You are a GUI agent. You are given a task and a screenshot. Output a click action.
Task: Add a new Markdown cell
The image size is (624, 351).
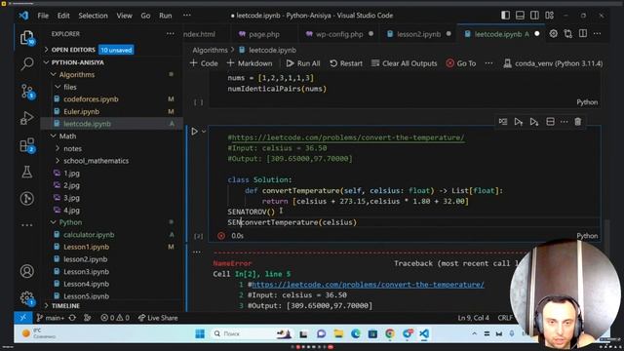pos(250,63)
